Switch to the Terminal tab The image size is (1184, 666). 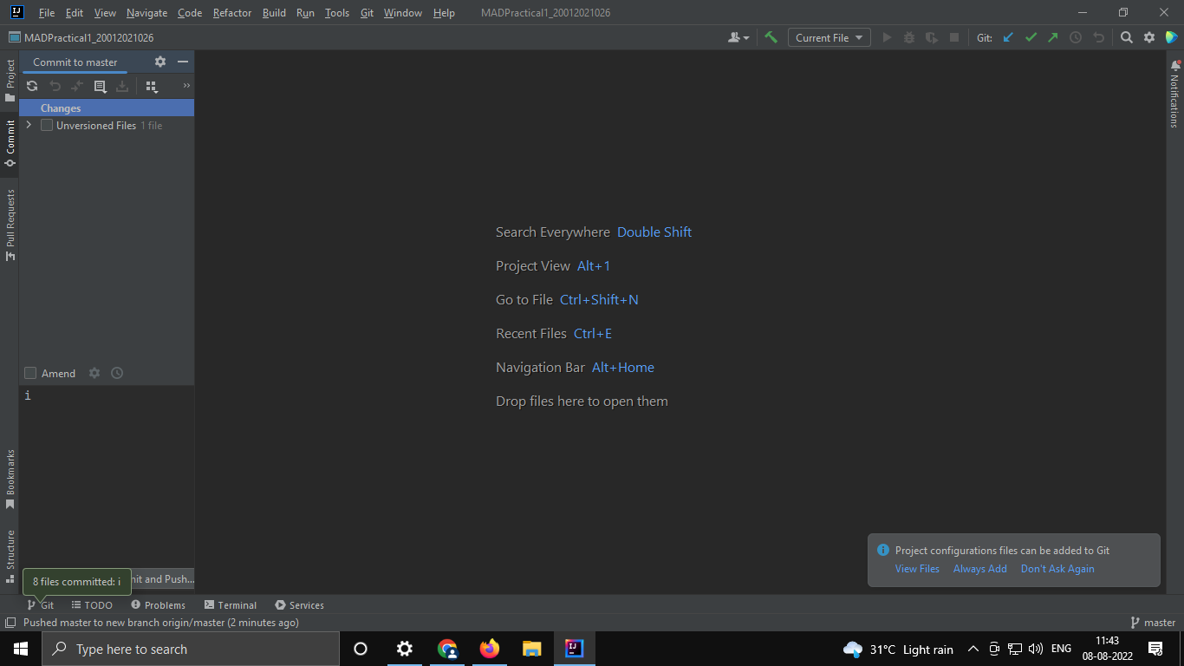[230, 604]
